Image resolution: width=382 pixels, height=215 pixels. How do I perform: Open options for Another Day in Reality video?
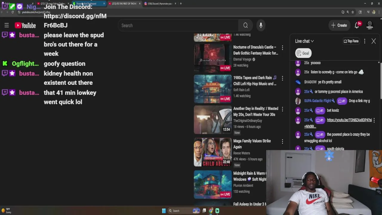tap(282, 109)
